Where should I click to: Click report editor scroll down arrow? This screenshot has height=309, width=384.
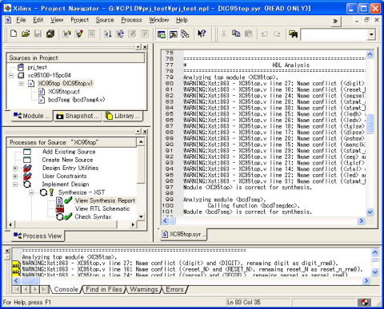coord(370,212)
